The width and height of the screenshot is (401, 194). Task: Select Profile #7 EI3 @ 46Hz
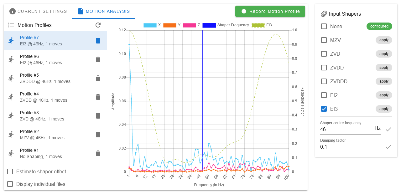click(55, 41)
